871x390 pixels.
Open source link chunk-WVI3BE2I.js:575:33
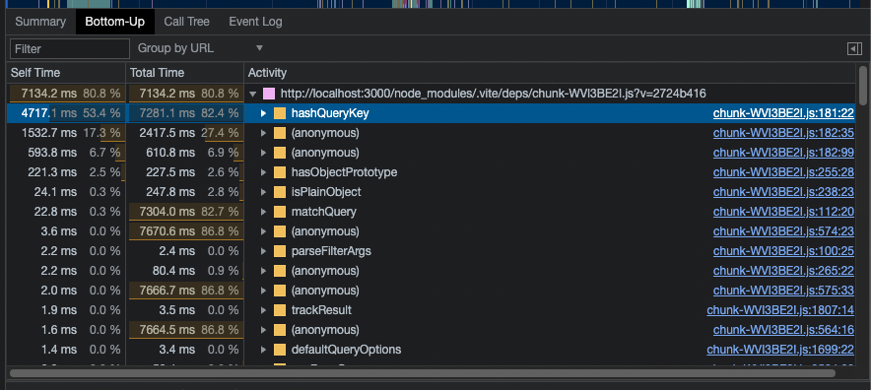(x=783, y=291)
